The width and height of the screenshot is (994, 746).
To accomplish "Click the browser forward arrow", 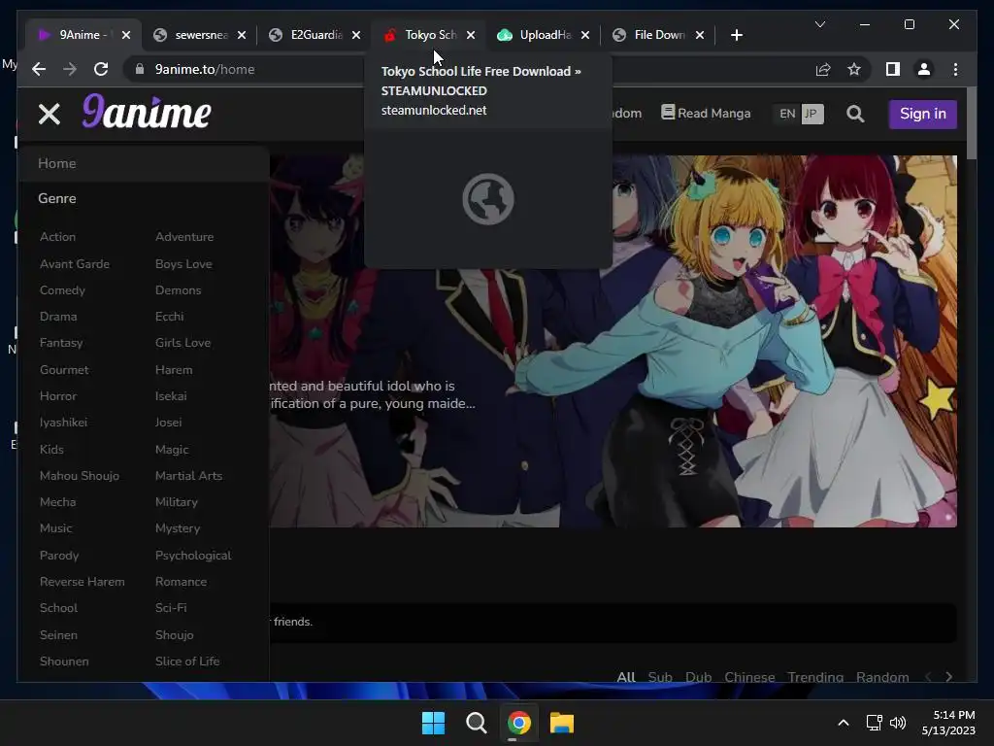I will click(70, 69).
